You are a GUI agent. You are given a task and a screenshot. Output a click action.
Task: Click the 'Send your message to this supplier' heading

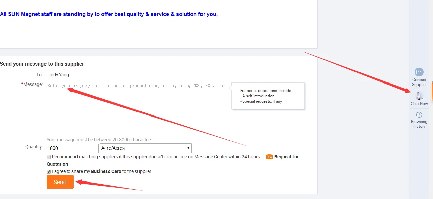coord(42,64)
